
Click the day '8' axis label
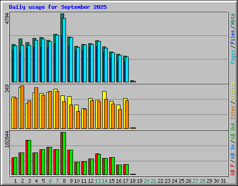[64, 181]
